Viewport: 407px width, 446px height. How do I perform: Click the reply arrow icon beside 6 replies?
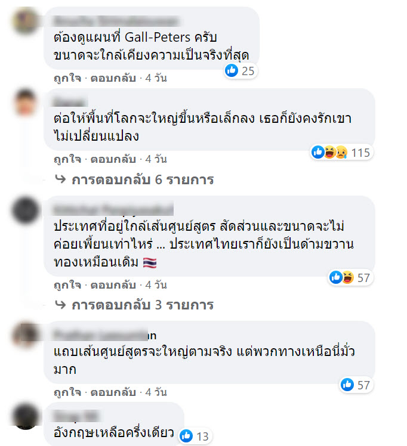point(60,179)
